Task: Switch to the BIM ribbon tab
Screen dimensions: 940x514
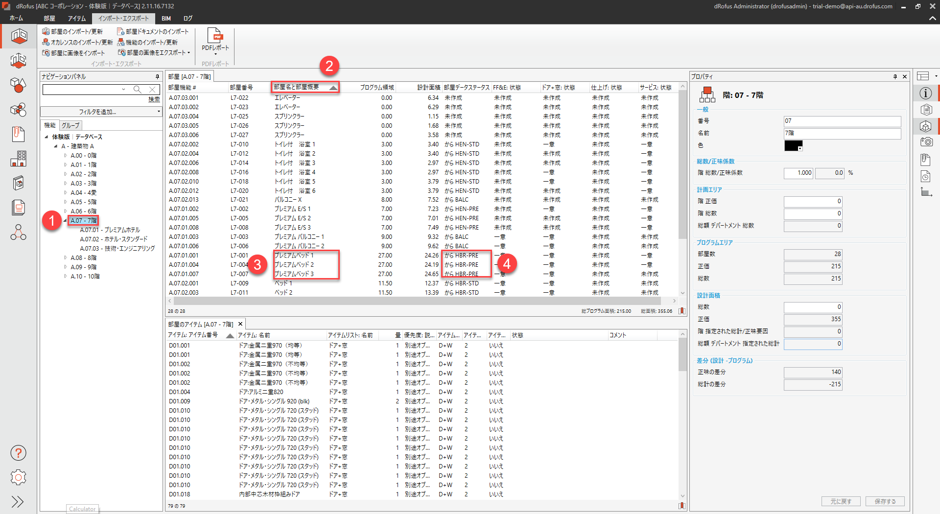Action: [166, 19]
